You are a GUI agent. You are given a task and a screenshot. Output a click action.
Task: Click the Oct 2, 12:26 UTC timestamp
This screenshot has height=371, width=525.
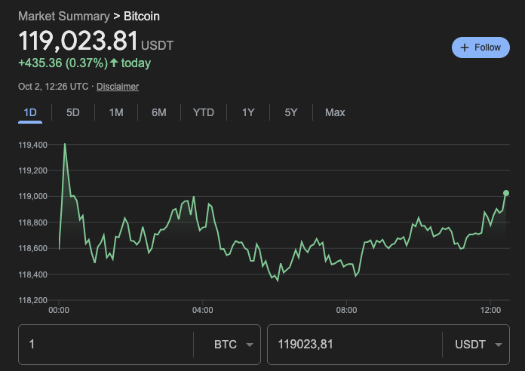[x=54, y=87]
